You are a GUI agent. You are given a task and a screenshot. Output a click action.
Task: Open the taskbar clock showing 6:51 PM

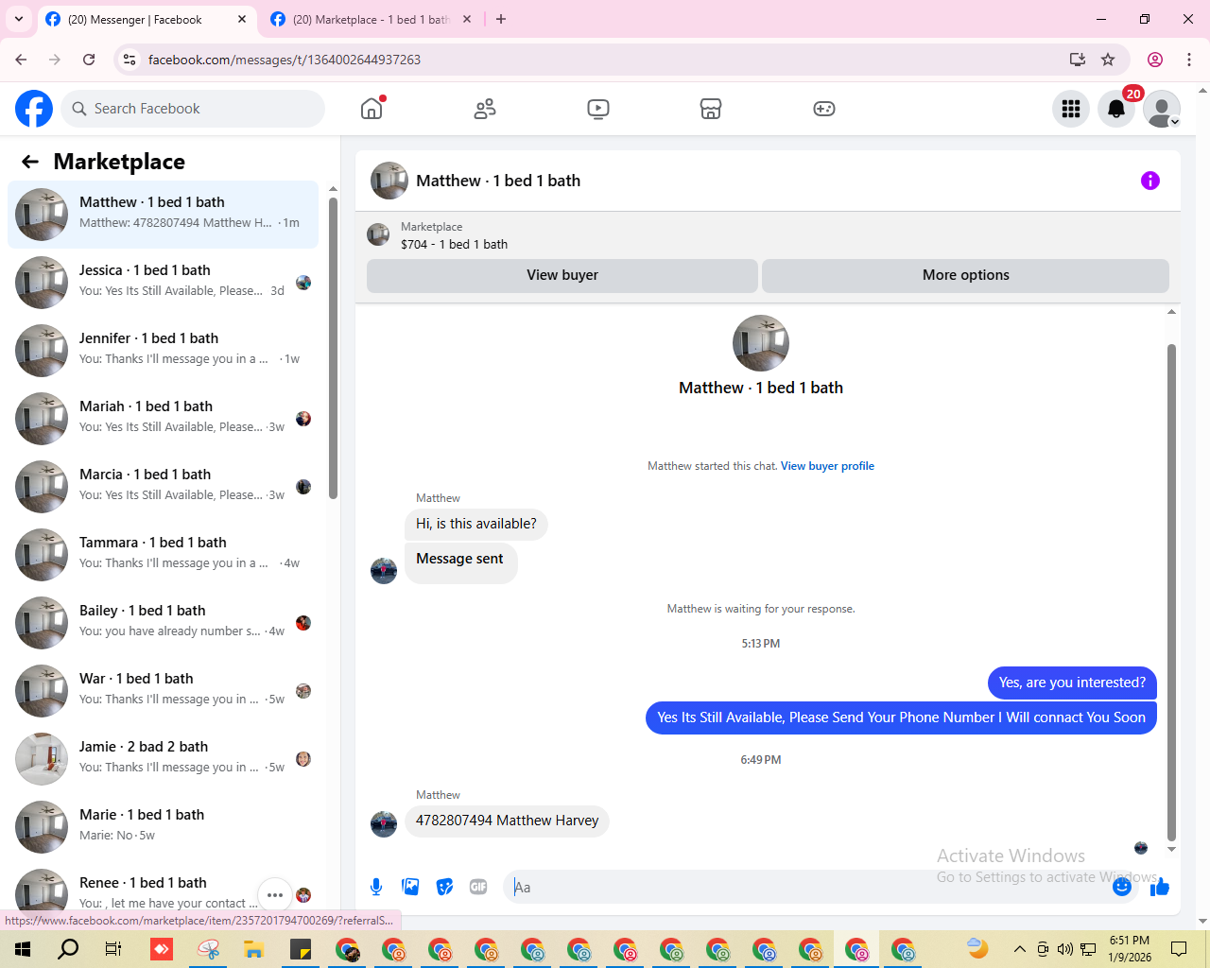tap(1130, 949)
